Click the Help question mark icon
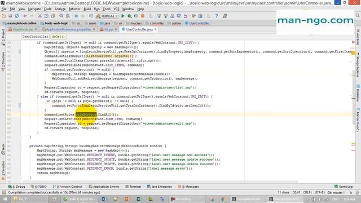Screen dimensions: 361x203 pos(217,16)
